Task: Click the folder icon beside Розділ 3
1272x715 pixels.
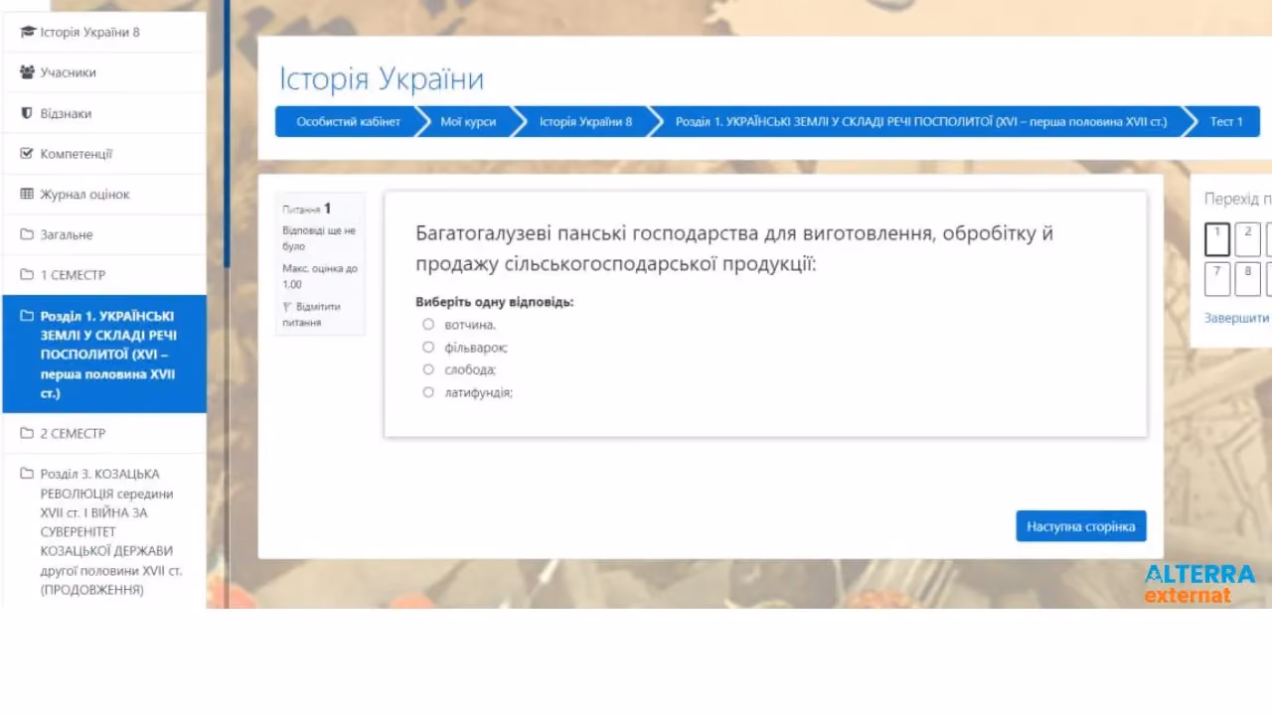Action: click(27, 474)
